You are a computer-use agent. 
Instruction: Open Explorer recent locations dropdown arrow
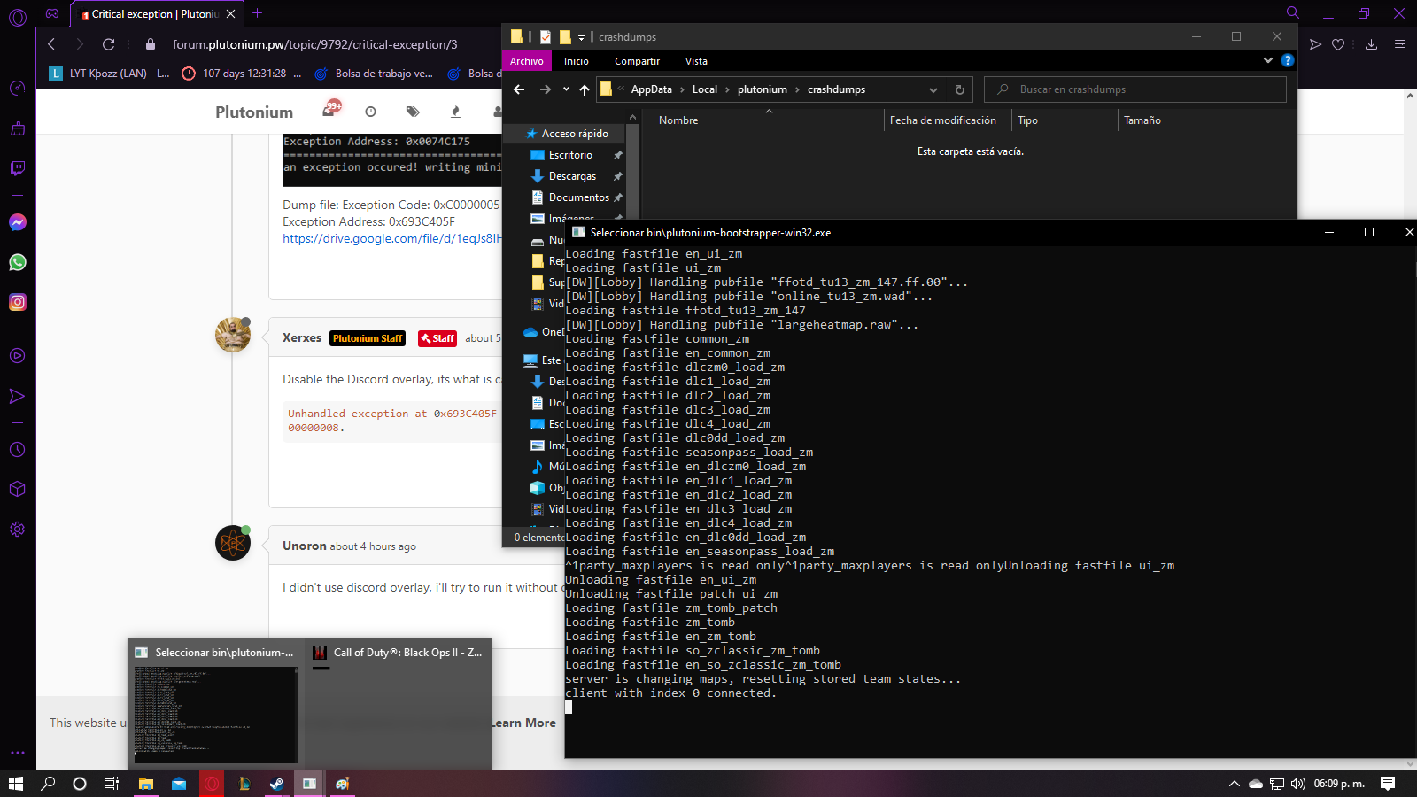click(568, 89)
